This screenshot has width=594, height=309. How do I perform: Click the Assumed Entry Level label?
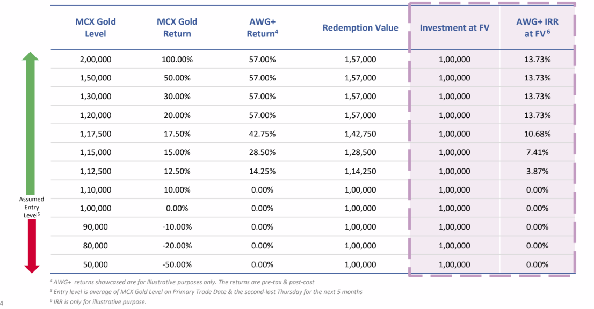(x=31, y=207)
